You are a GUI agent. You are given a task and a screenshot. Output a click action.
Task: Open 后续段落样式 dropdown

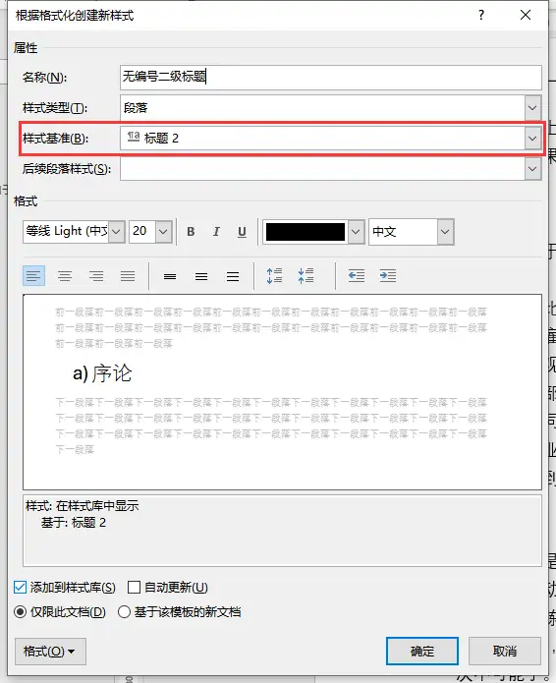(532, 169)
